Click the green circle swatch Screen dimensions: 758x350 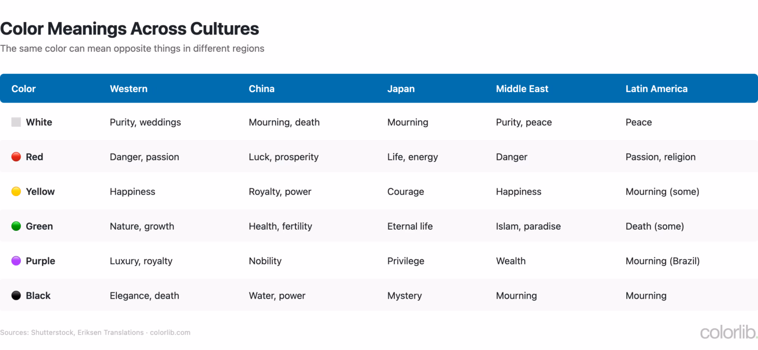click(16, 226)
